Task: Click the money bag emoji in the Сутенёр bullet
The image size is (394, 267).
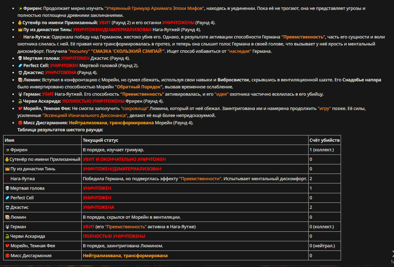Action: (20, 23)
